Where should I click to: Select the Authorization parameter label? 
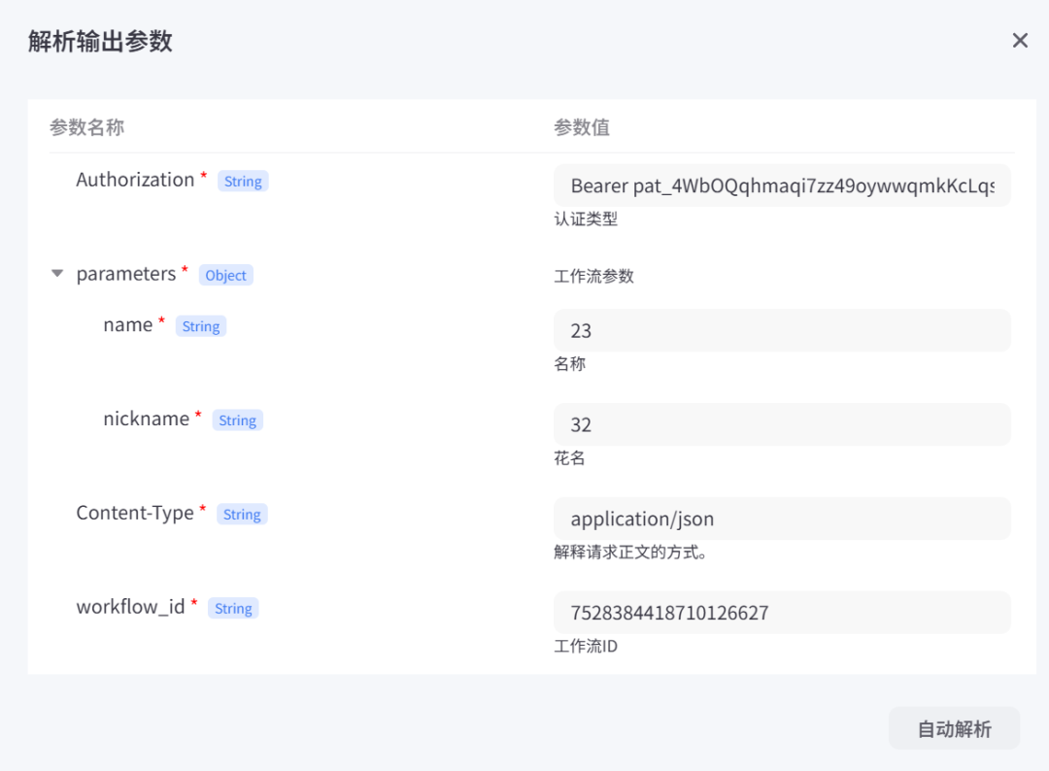click(x=135, y=180)
